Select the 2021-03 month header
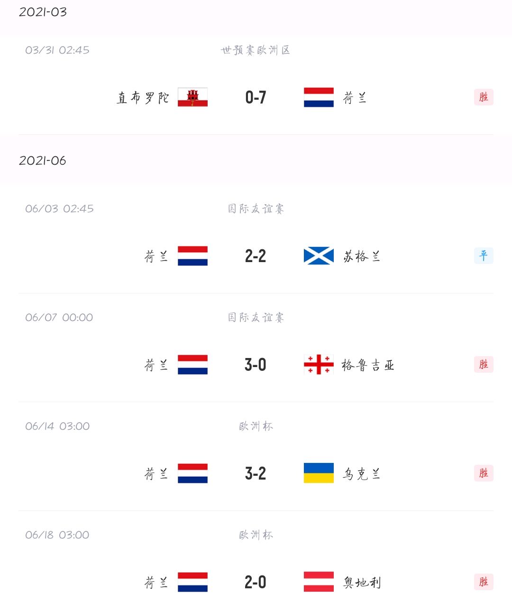This screenshot has height=613, width=512. 43,12
